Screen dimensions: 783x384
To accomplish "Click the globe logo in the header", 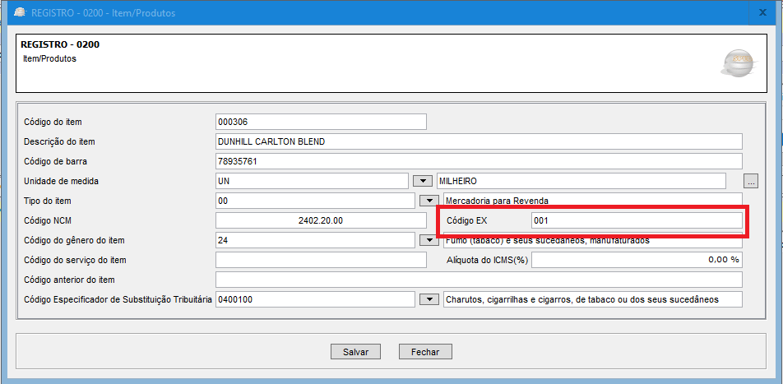I will pyautogui.click(x=738, y=62).
